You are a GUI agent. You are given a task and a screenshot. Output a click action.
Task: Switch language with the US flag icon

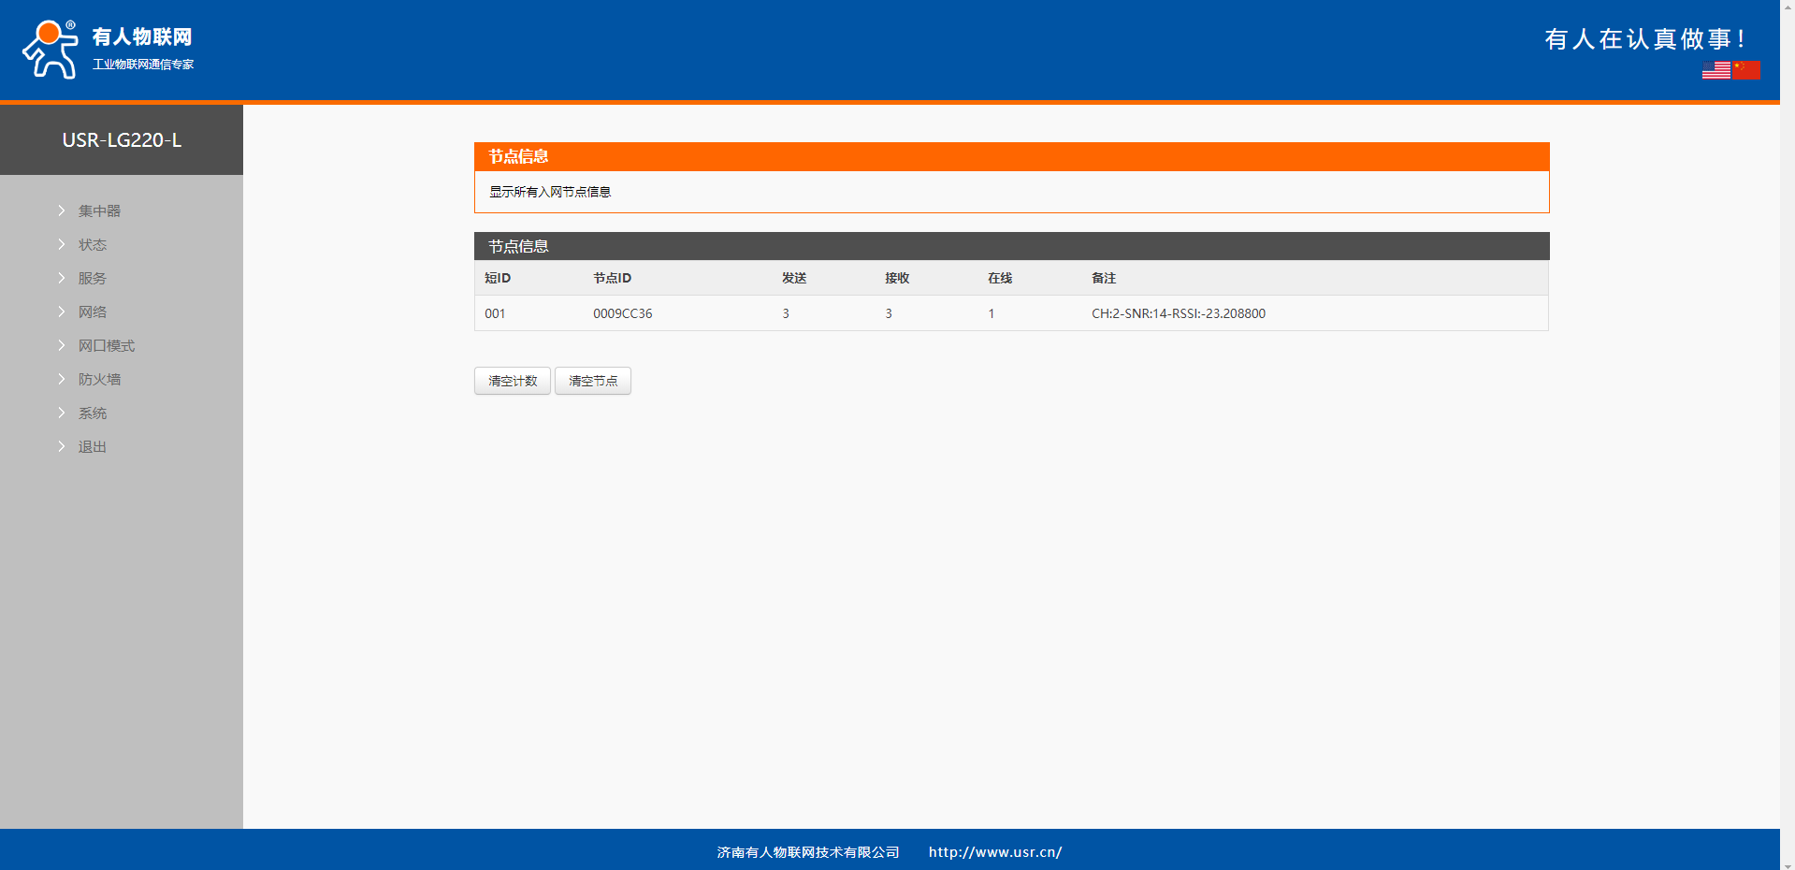click(1715, 70)
